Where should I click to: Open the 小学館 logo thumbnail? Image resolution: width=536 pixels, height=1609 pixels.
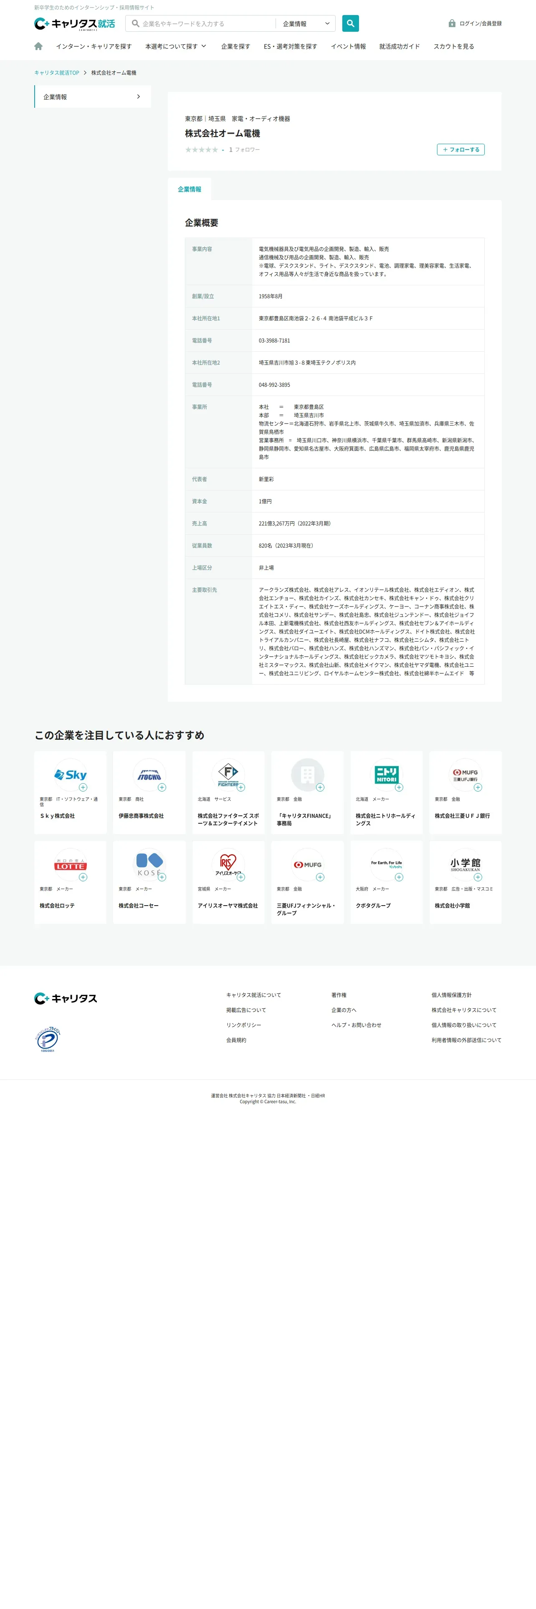click(465, 865)
